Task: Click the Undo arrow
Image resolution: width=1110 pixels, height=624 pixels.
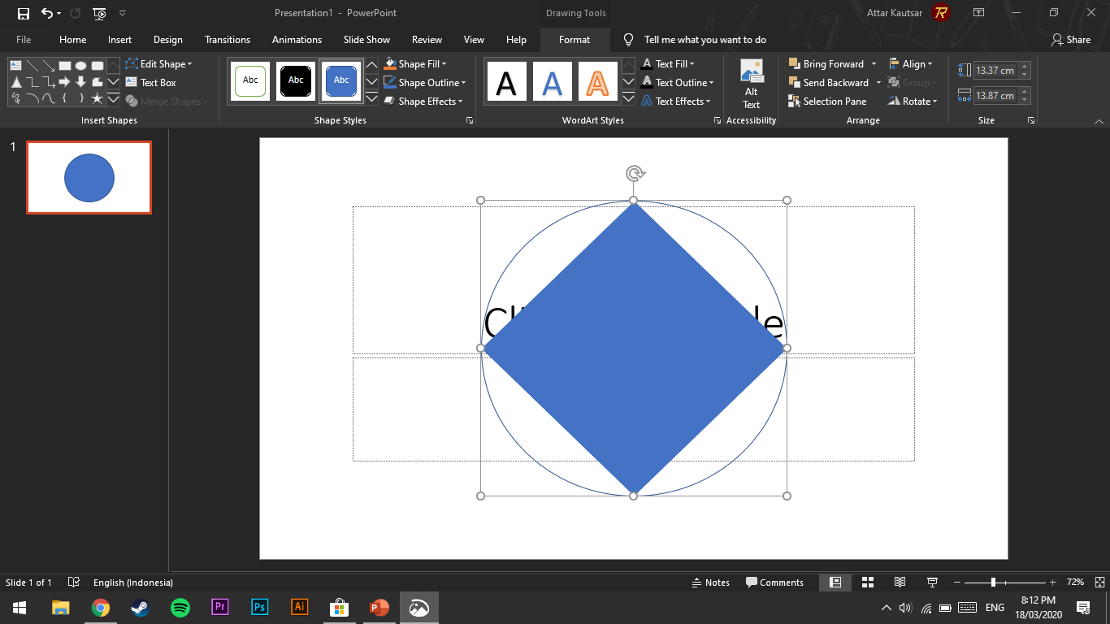Action: click(47, 14)
